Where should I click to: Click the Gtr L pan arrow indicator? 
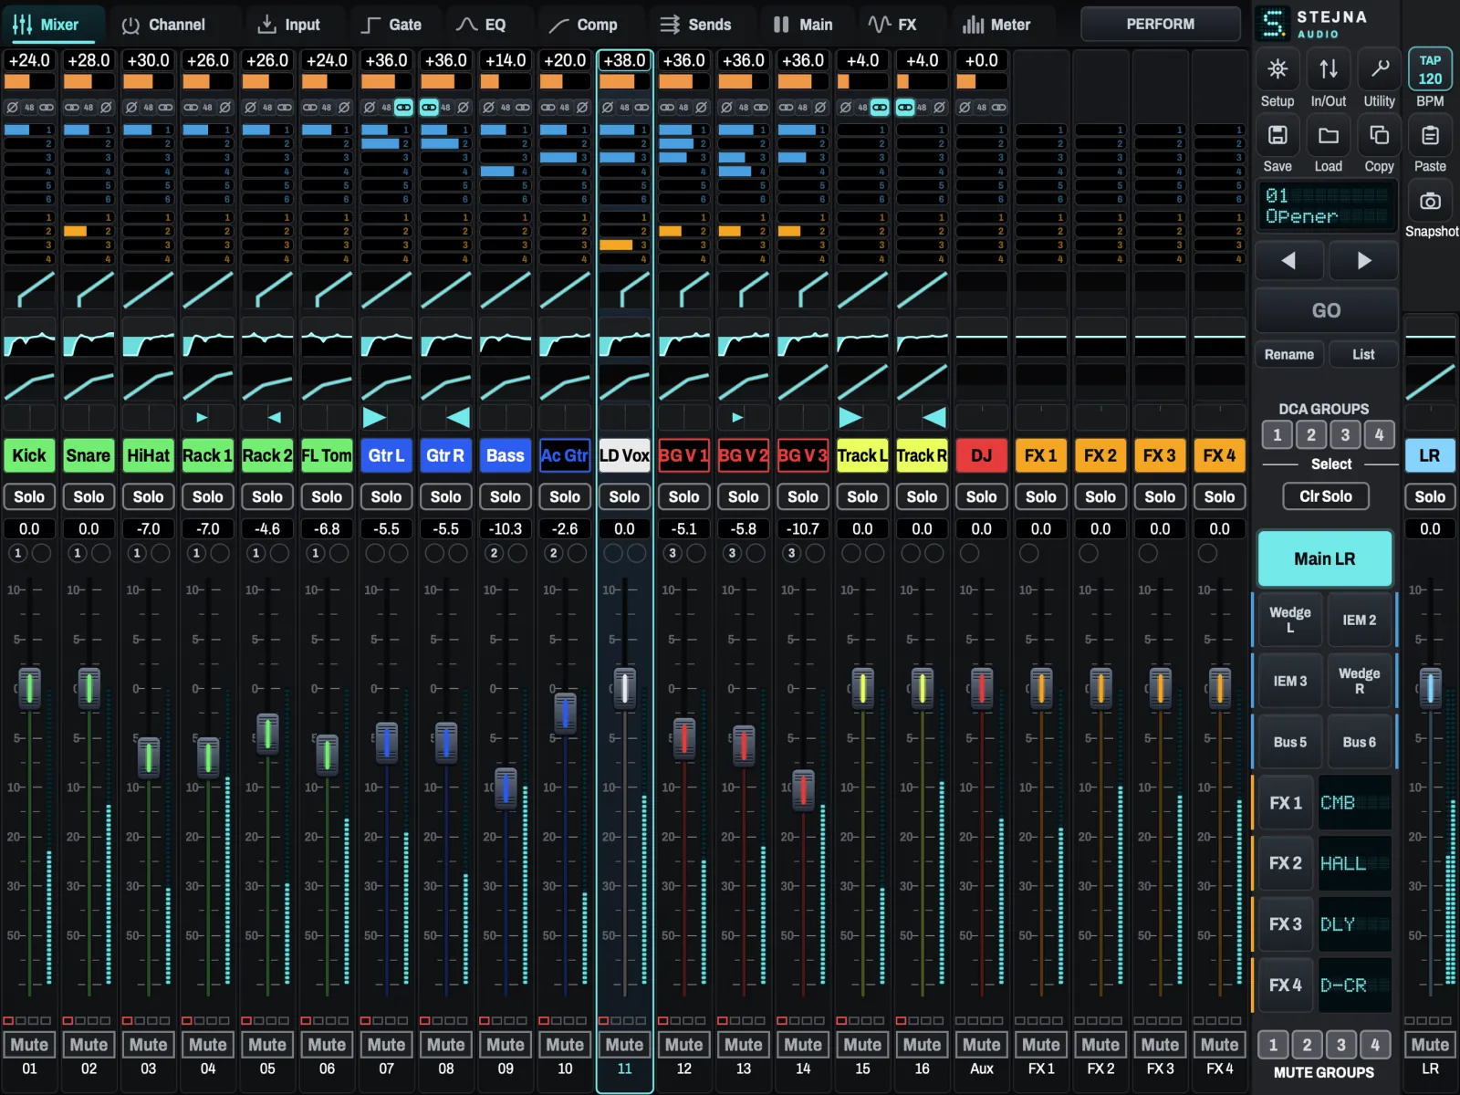coord(374,418)
